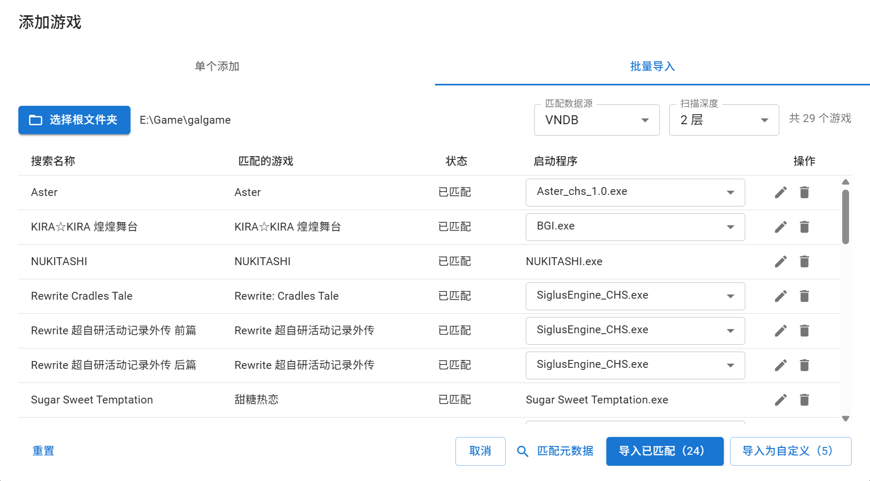
Task: Click the 选择根文件夹 button
Action: pyautogui.click(x=74, y=120)
